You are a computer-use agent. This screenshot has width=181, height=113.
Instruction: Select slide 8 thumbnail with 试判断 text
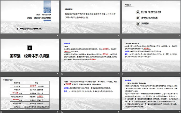pos(90,93)
